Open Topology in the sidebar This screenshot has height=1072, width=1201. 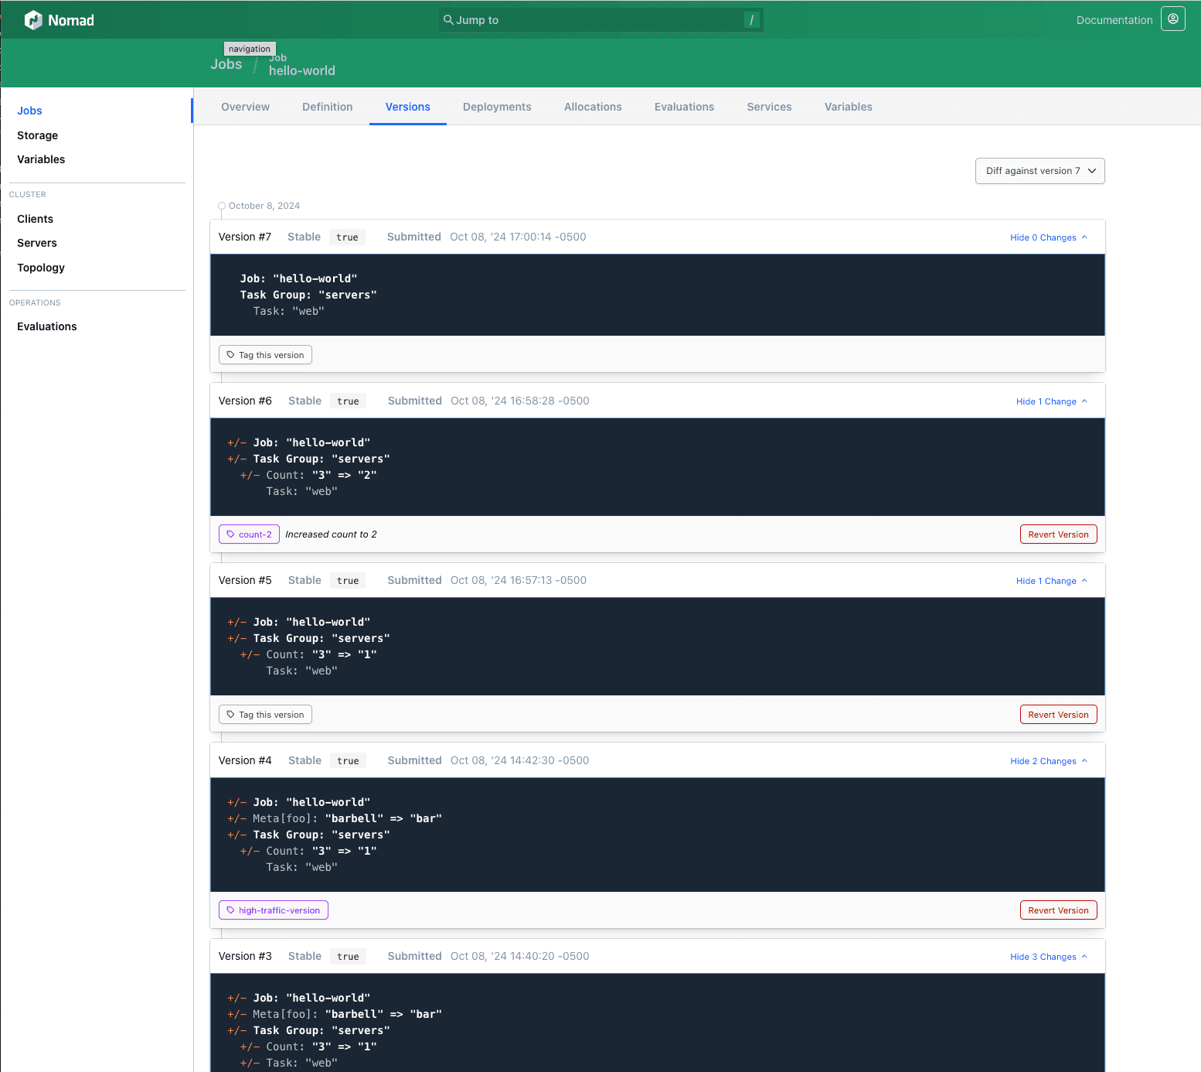[40, 268]
